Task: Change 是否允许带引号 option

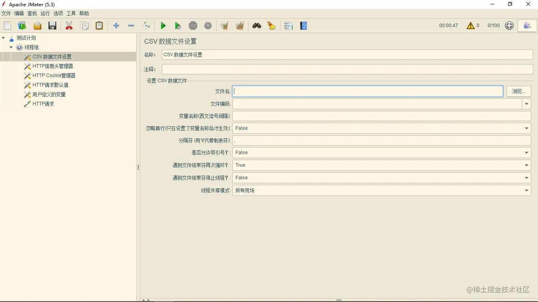Action: click(526, 153)
